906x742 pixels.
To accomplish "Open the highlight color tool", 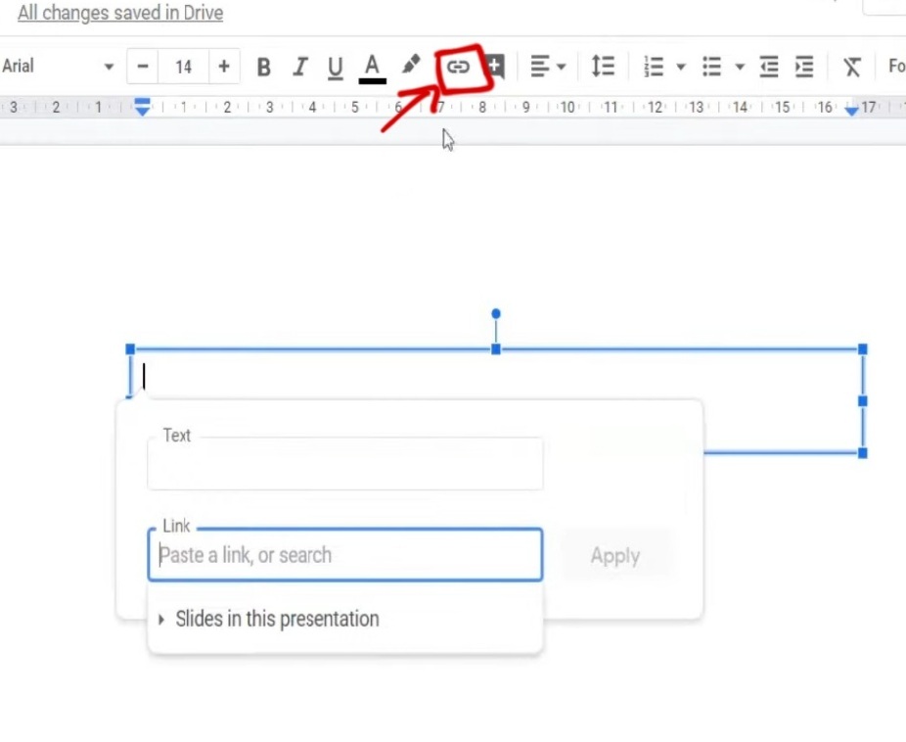I will (x=411, y=66).
